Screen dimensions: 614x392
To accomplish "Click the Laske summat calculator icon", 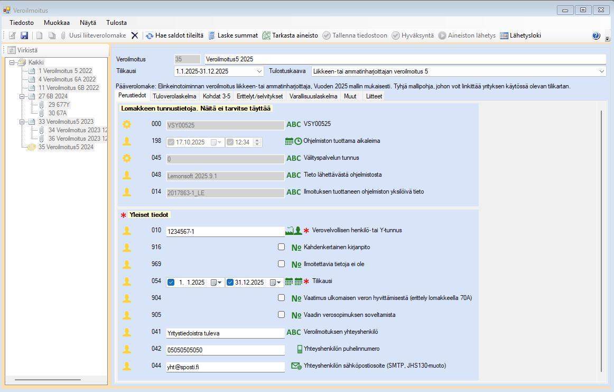I will tap(212, 35).
